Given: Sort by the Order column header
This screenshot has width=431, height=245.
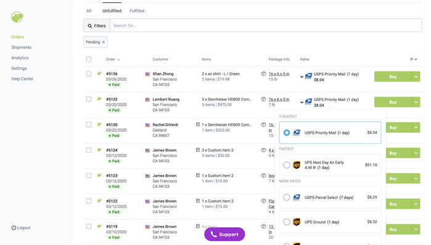Looking at the screenshot, I should coord(113,59).
